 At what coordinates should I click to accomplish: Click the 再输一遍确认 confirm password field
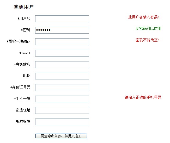point(62,42)
